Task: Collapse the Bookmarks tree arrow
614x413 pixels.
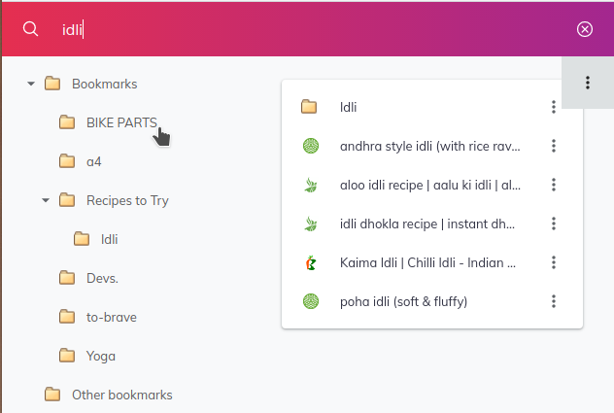Action: coord(31,84)
